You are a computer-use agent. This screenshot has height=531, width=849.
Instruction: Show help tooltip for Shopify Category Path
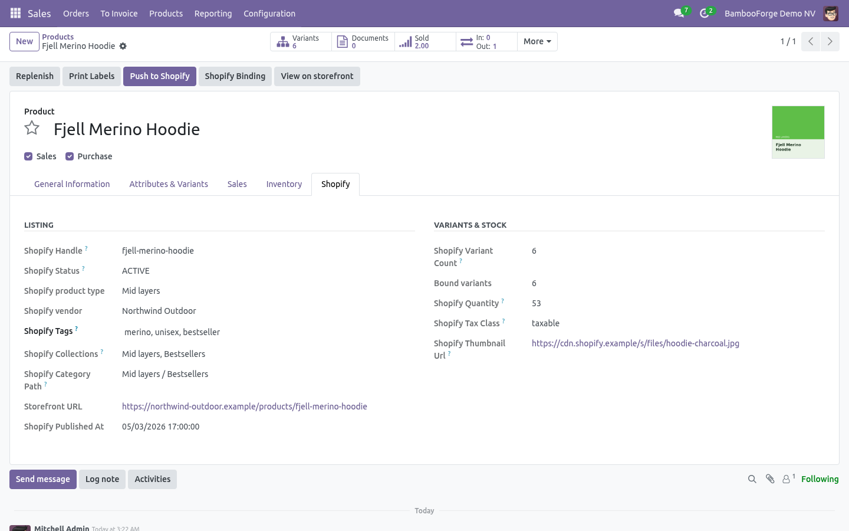(45, 384)
